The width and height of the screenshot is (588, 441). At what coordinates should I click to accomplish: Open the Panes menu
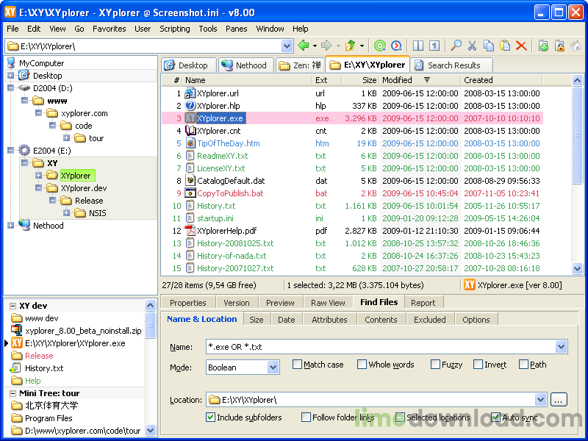pos(236,29)
